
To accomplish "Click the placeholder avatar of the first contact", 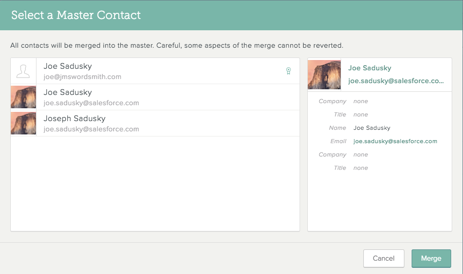I will [23, 71].
